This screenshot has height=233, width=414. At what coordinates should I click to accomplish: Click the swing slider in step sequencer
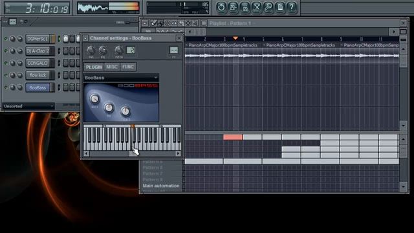click(x=127, y=23)
